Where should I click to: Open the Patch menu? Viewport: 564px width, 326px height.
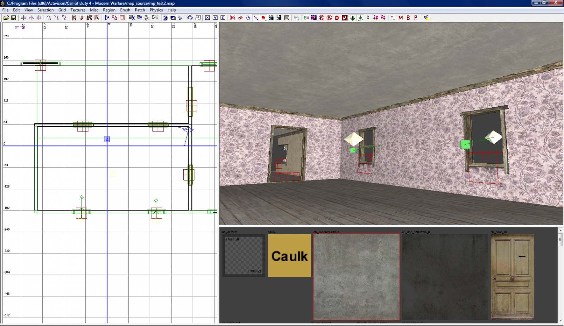pyautogui.click(x=140, y=10)
